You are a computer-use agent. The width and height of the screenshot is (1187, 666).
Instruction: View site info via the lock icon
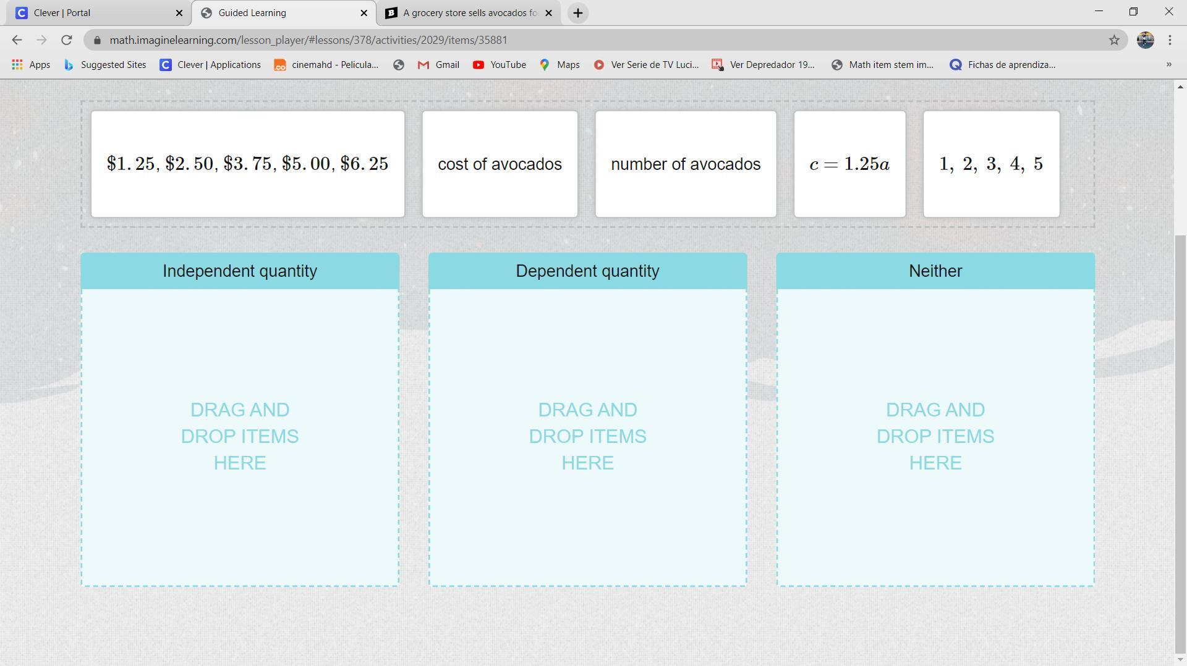tap(97, 40)
